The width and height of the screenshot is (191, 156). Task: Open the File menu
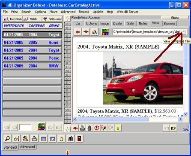coord(5,12)
